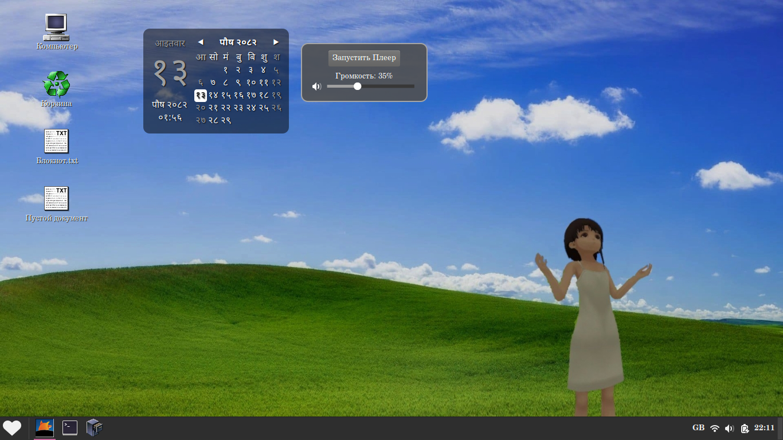Click the "सो" weekday column header

coord(213,57)
